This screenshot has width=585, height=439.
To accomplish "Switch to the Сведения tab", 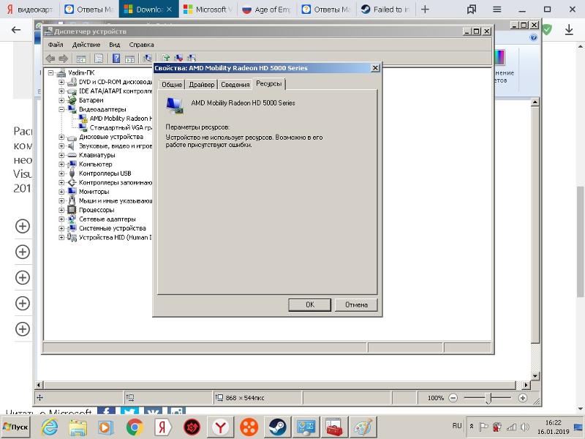I will click(235, 85).
